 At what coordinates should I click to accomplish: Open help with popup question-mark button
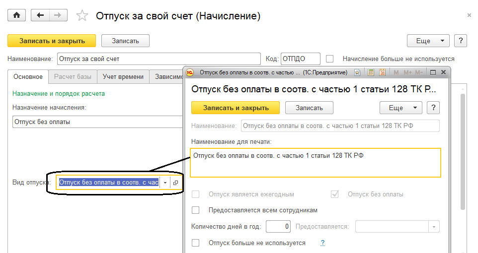point(433,108)
